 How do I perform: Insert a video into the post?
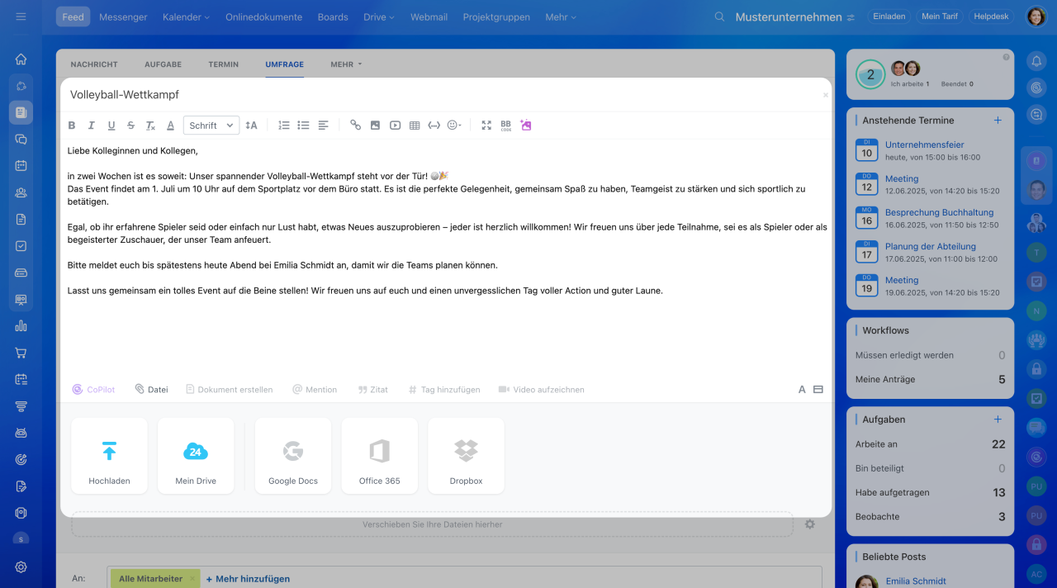pyautogui.click(x=395, y=126)
